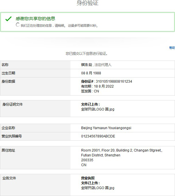This screenshot has height=196, width=175.
Task: Select Beijing Yamaxun Youxiangongsi company name
Action: point(106,128)
